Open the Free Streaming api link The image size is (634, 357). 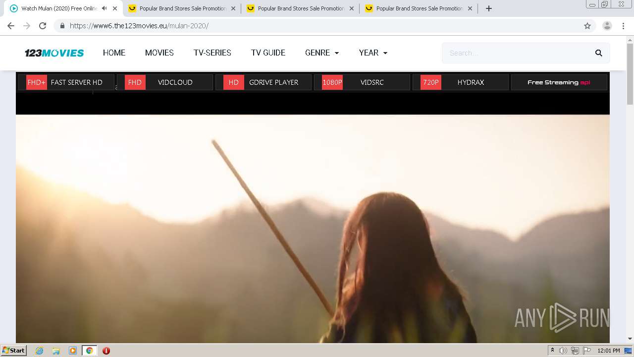[x=559, y=82]
